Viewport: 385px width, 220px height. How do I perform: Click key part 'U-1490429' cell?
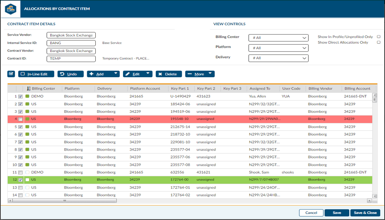click(x=181, y=96)
